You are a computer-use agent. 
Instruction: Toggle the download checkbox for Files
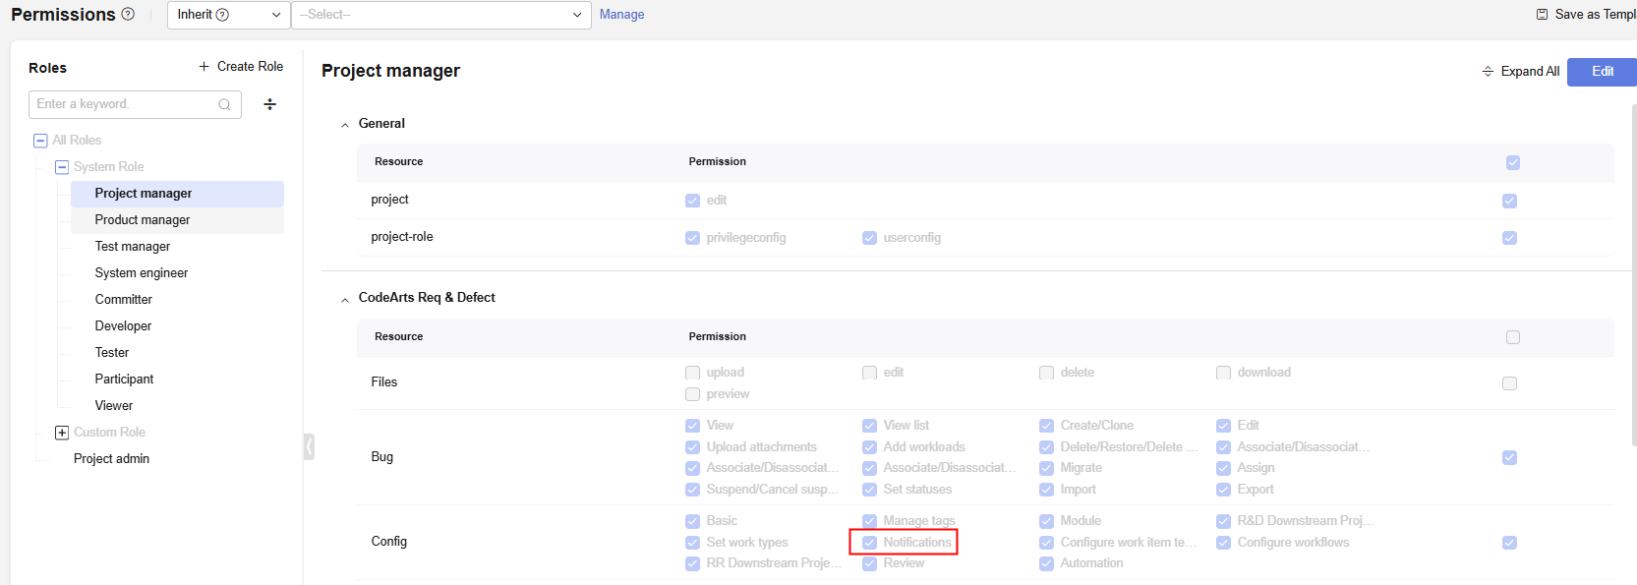(1224, 373)
